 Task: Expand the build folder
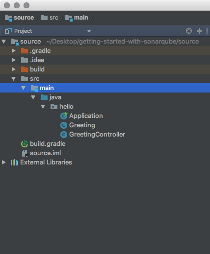(x=14, y=69)
